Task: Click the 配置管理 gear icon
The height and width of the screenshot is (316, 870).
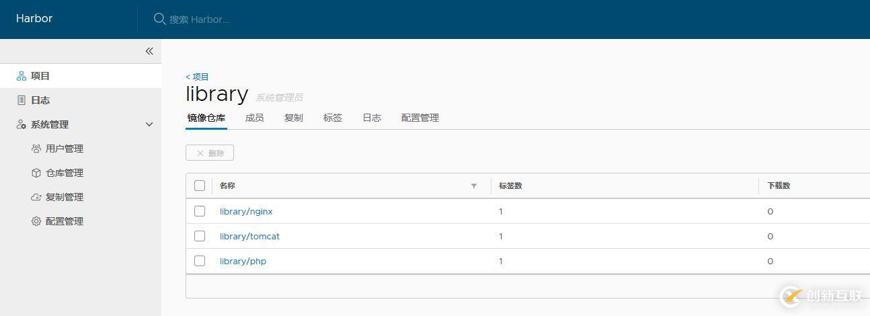Action: click(x=36, y=221)
